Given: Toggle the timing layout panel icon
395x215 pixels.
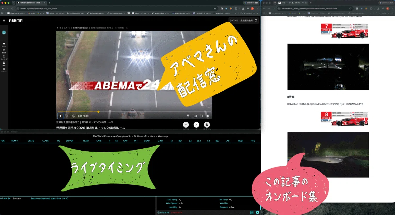Looking at the screenshot, I should pyautogui.click(x=252, y=212).
